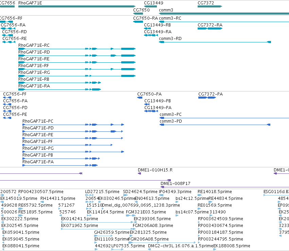Click EST LP07535.5prime label

[x=128, y=246]
